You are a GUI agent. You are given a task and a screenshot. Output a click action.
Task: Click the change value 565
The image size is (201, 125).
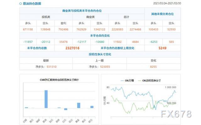[x=171, y=42]
